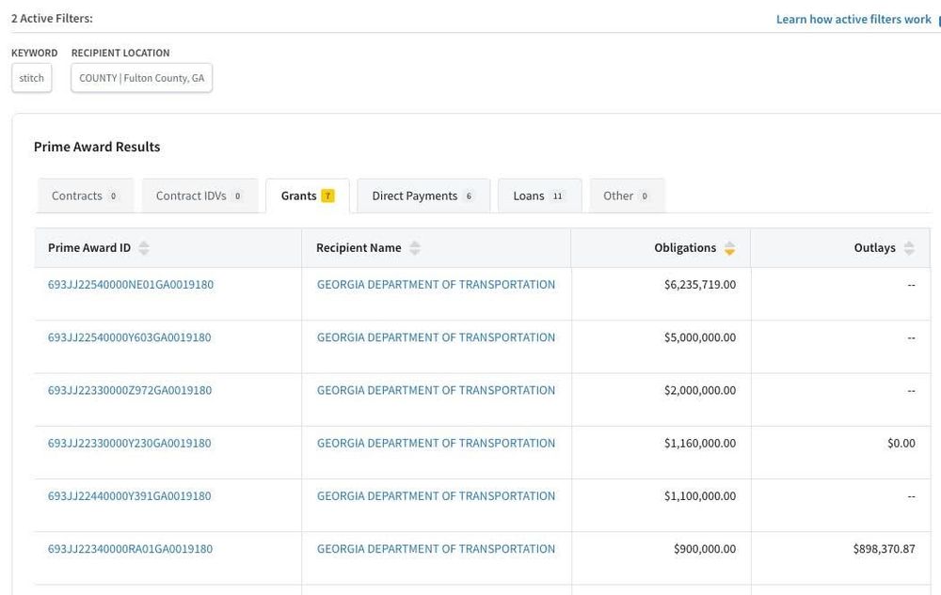
Task: Open award 693JJ22440000Y391GA0019180
Action: [x=130, y=496]
